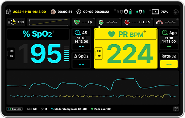This screenshot has width=185, height=118.
Task: Open the tablet charging battery icon
Action: tap(155, 12)
